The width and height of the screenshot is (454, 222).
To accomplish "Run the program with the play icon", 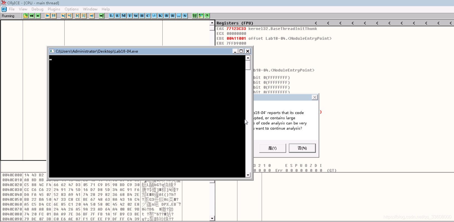I will pyautogui.click(x=48, y=16).
